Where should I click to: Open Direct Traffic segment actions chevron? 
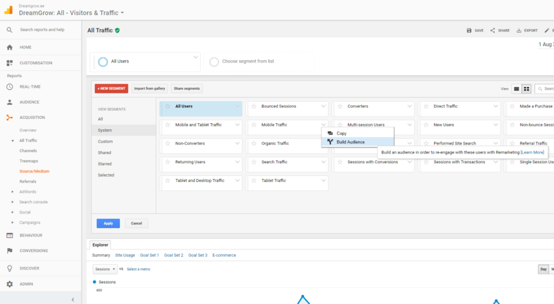(x=496, y=106)
